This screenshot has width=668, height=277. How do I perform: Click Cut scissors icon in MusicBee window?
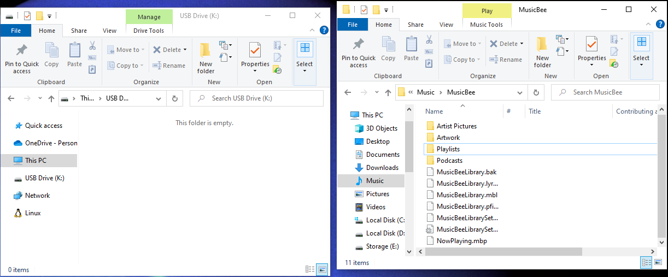coord(429,40)
